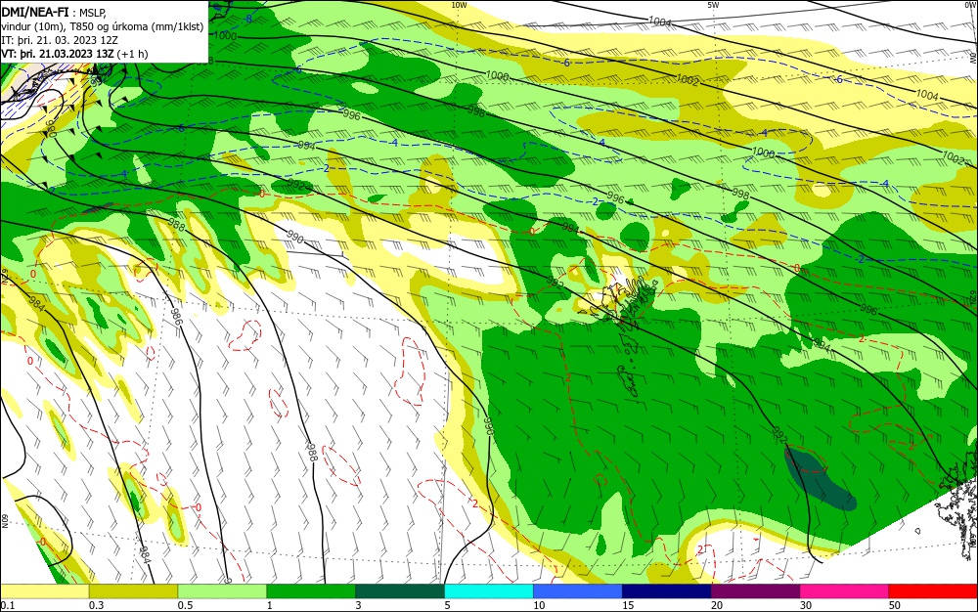Click the "986" isobar label
978x612 pixels.
click(x=176, y=317)
